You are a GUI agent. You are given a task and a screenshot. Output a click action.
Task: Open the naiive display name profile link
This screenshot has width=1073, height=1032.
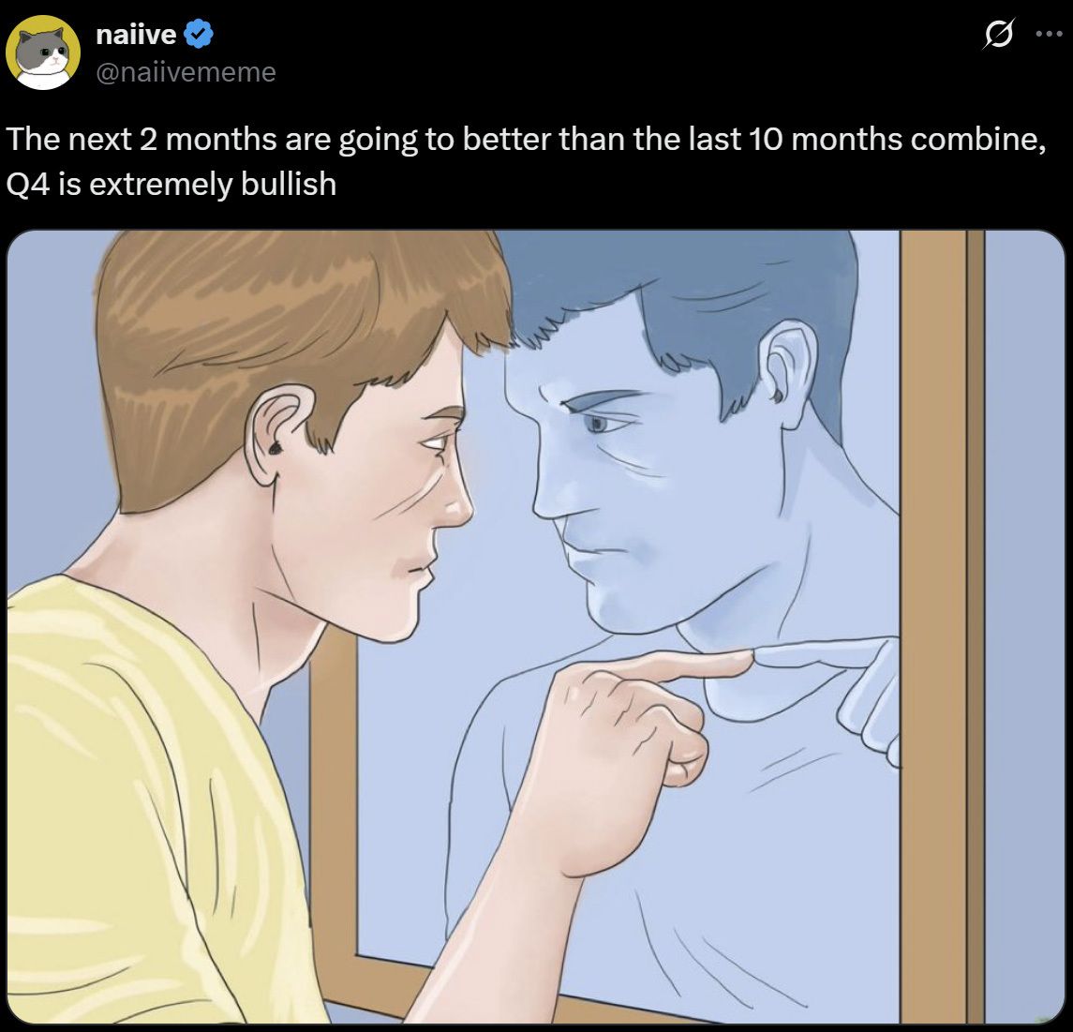click(136, 36)
